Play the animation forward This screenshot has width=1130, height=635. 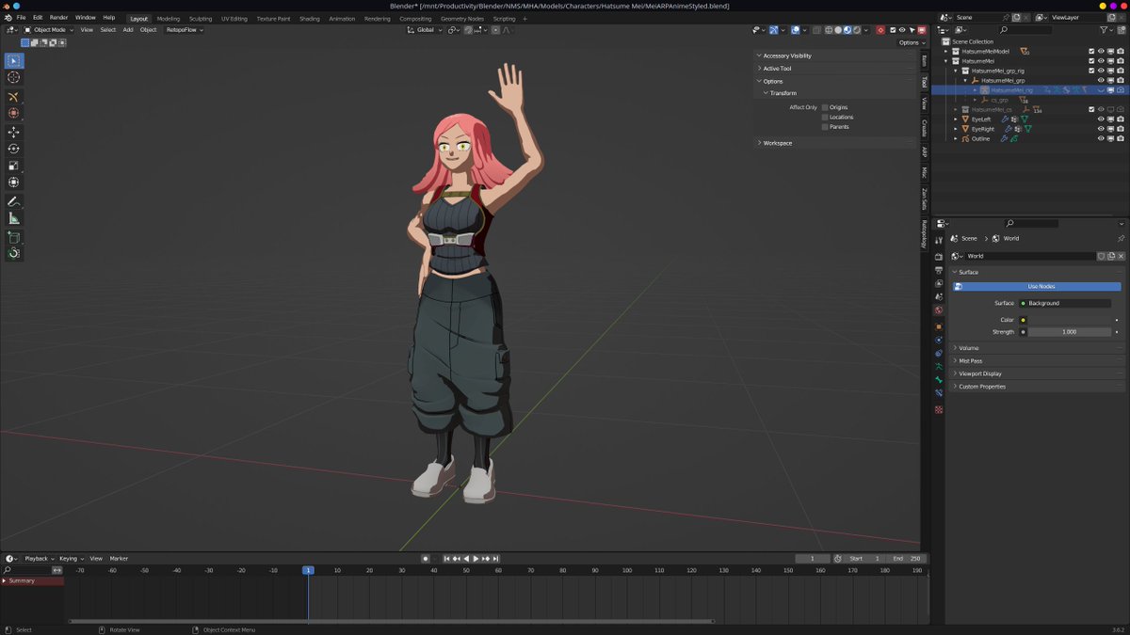click(476, 559)
